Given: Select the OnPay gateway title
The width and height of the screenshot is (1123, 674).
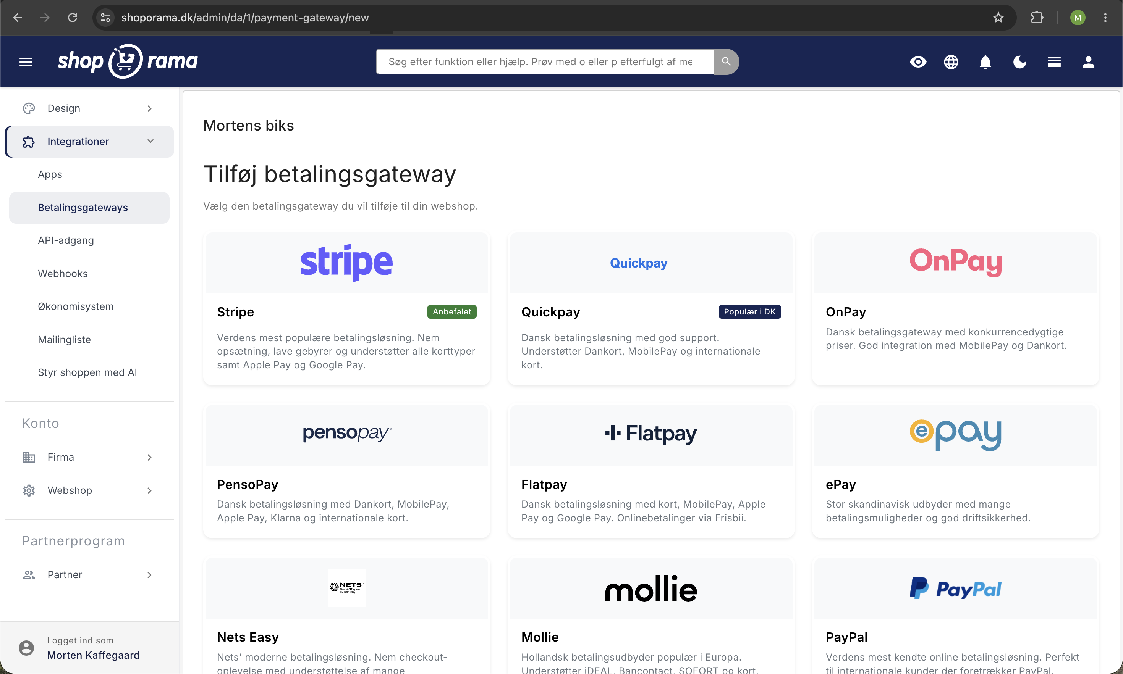Looking at the screenshot, I should point(846,312).
